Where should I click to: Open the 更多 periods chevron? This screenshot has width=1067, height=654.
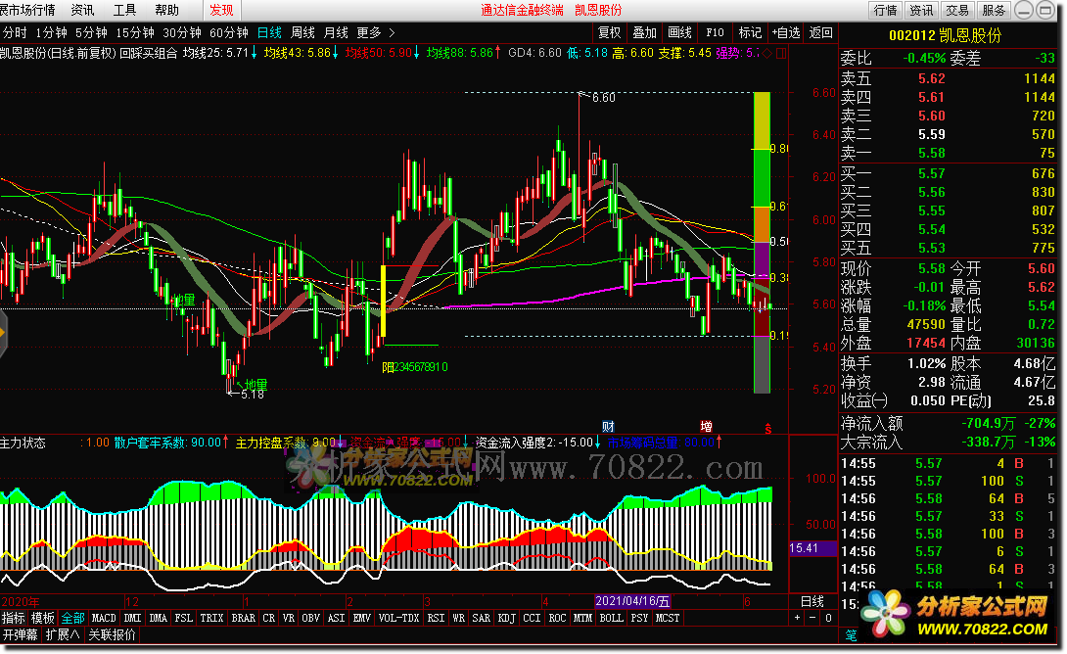pos(392,32)
